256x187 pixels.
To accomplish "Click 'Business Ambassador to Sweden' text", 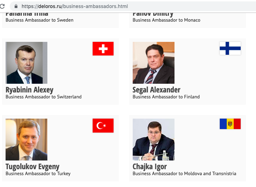I will [x=39, y=20].
